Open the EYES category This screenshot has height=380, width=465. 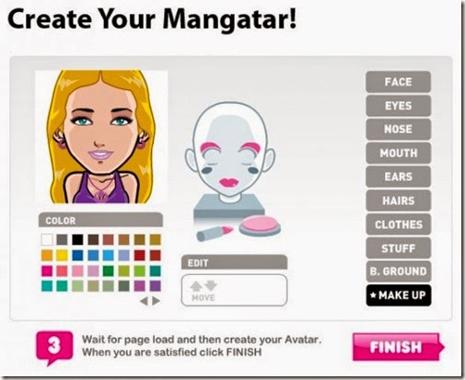(398, 106)
